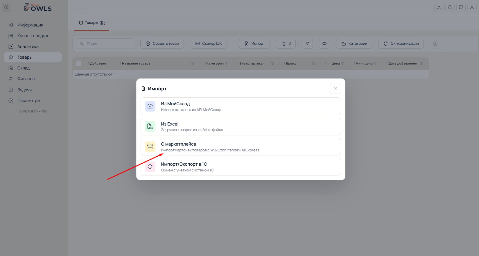Image resolution: width=479 pixels, height=256 pixels.
Task: Open the Бренд column filter
Action: click(313, 63)
